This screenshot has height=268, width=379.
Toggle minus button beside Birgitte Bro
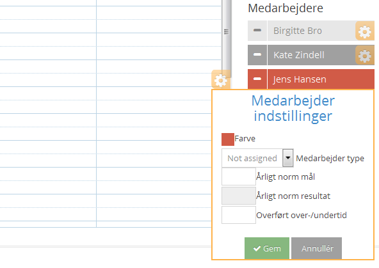[x=257, y=31]
